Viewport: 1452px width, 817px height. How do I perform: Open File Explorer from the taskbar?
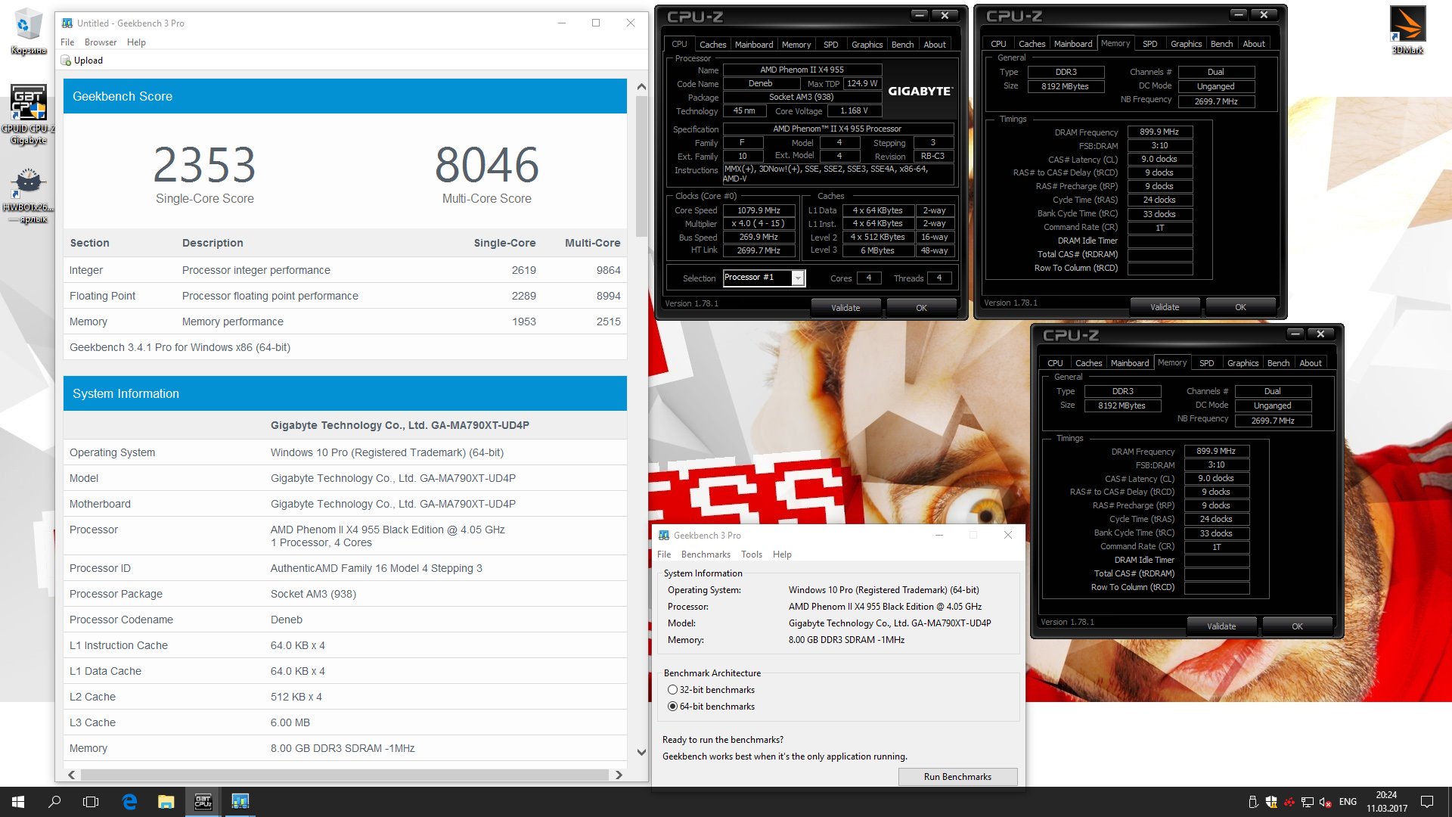click(166, 802)
